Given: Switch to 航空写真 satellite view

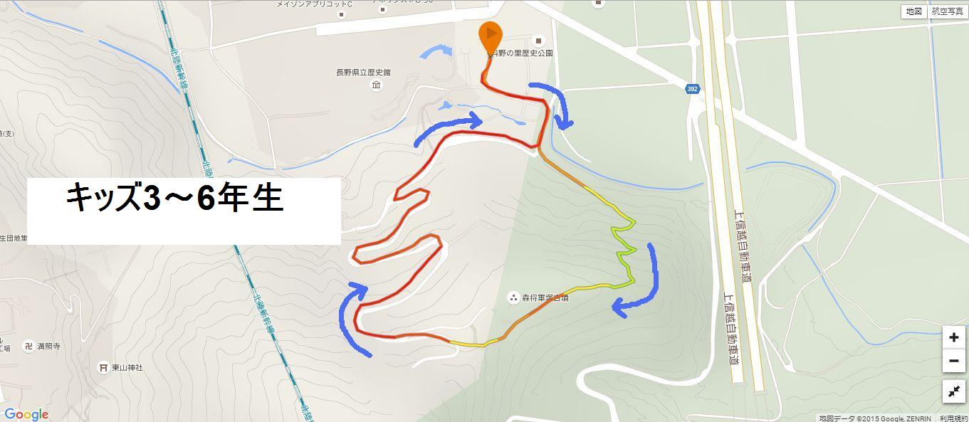Looking at the screenshot, I should point(946,11).
